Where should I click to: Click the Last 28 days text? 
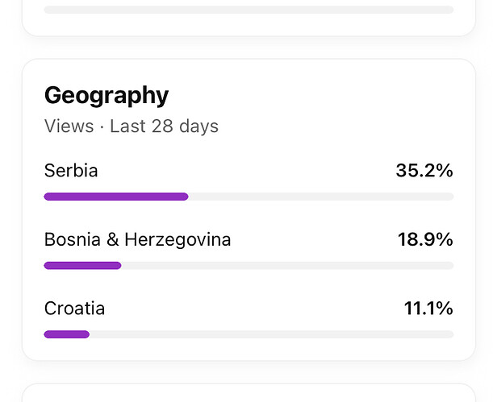point(164,126)
